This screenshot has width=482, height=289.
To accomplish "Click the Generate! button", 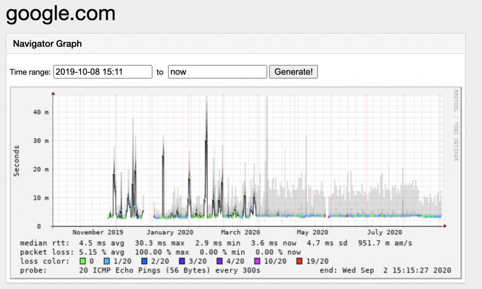I will click(x=293, y=72).
